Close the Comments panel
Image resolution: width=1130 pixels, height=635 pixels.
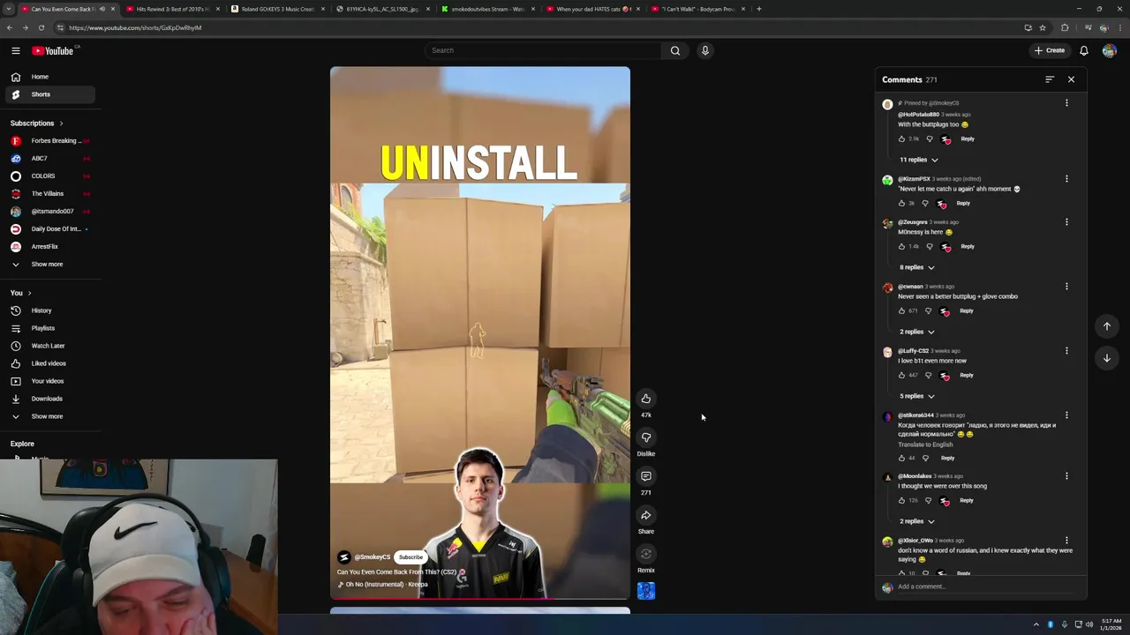[x=1071, y=79]
